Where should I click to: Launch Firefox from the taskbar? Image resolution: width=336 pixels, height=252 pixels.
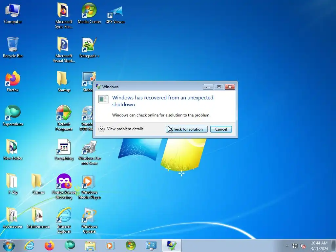(x=49, y=245)
